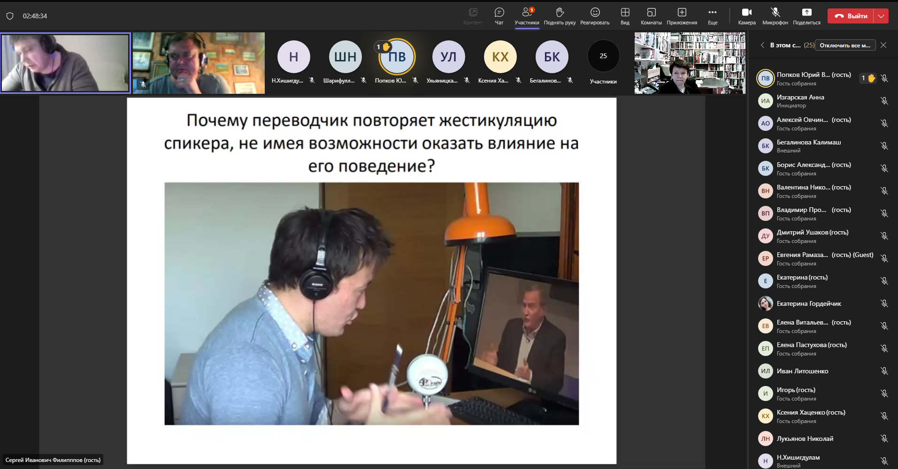Click Отключить все м... mute all button
Image resolution: width=898 pixels, height=469 pixels.
click(845, 45)
